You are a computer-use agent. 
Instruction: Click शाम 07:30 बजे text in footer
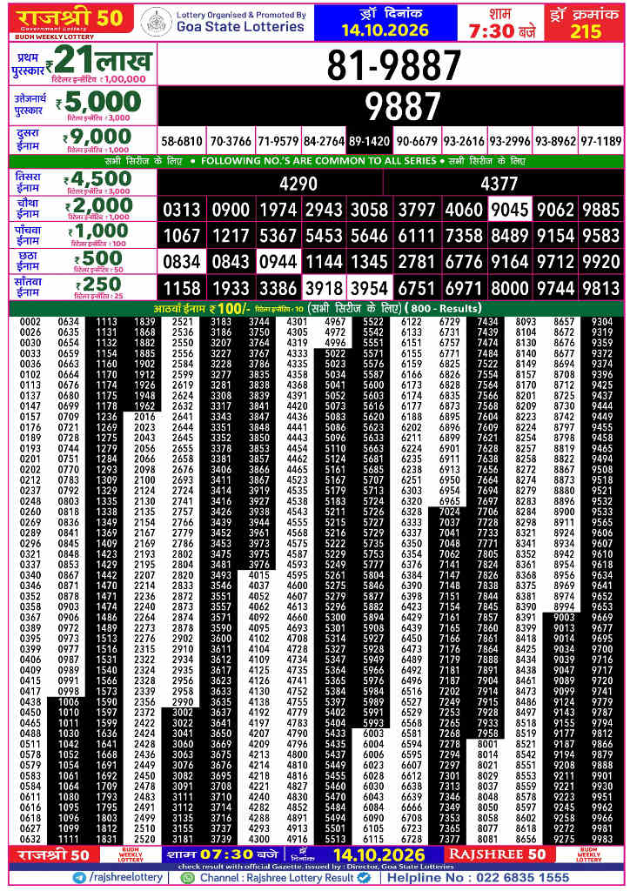point(222,854)
